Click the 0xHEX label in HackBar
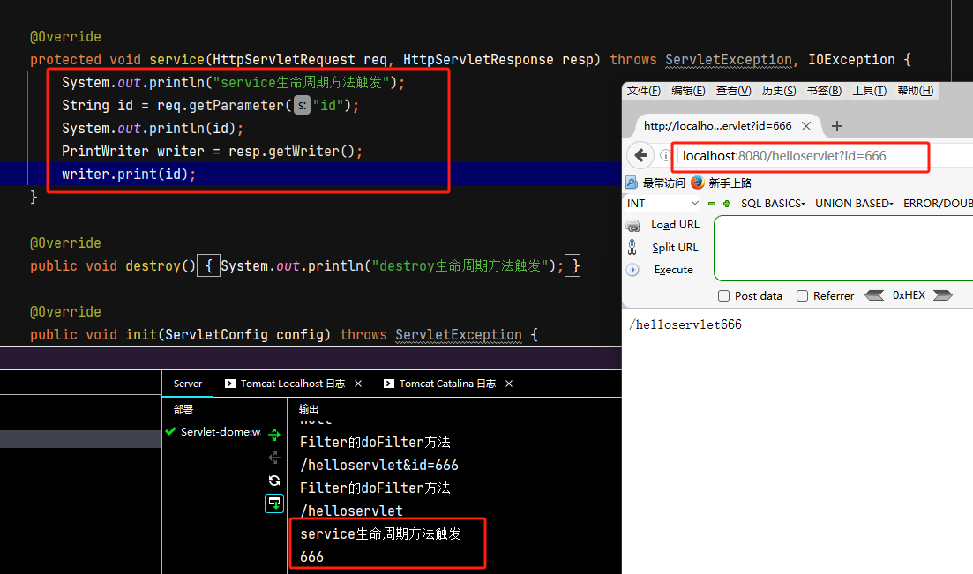This screenshot has height=574, width=973. [x=909, y=295]
